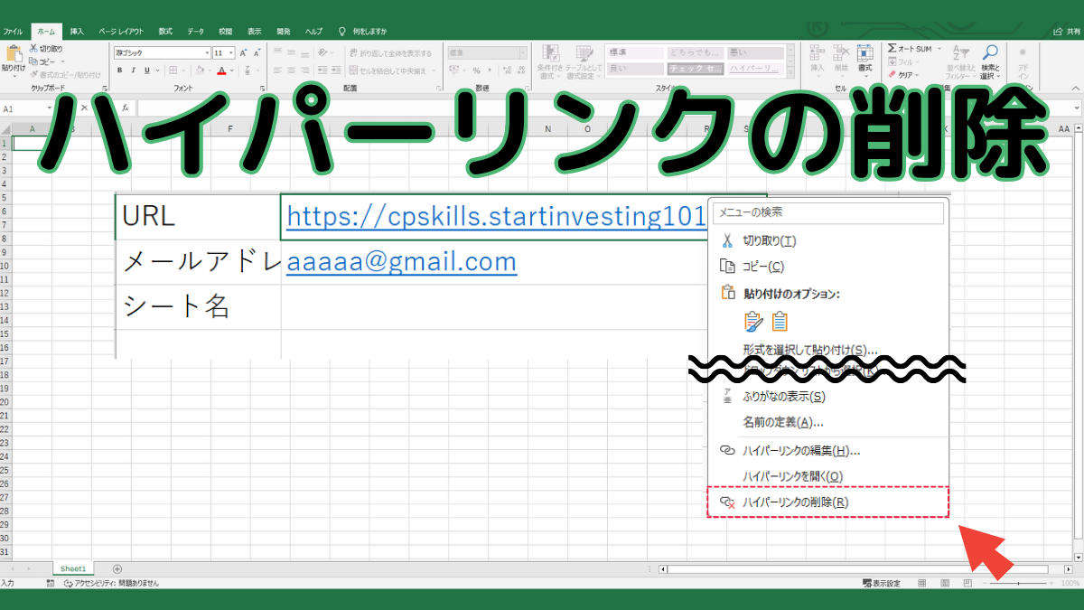
Task: Toggle Bold formatting
Action: point(120,70)
